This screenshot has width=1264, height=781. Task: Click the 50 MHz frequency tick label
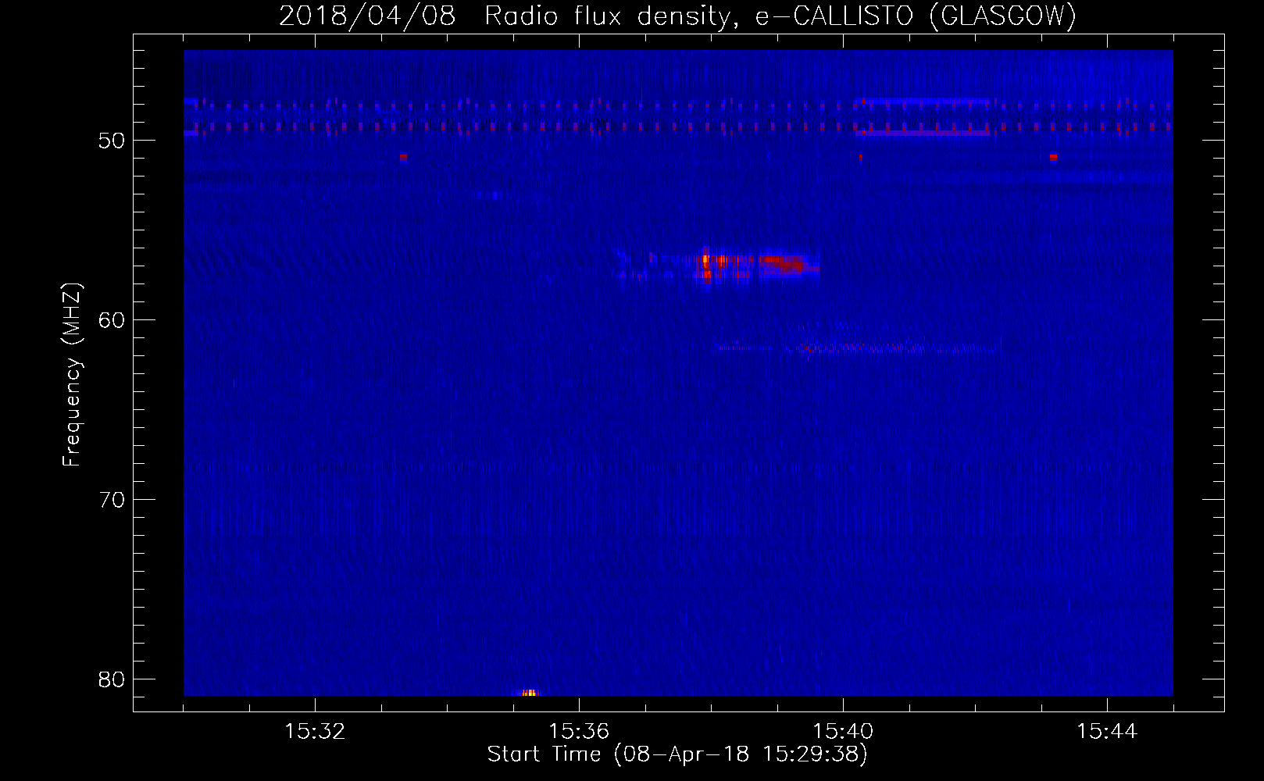[112, 141]
